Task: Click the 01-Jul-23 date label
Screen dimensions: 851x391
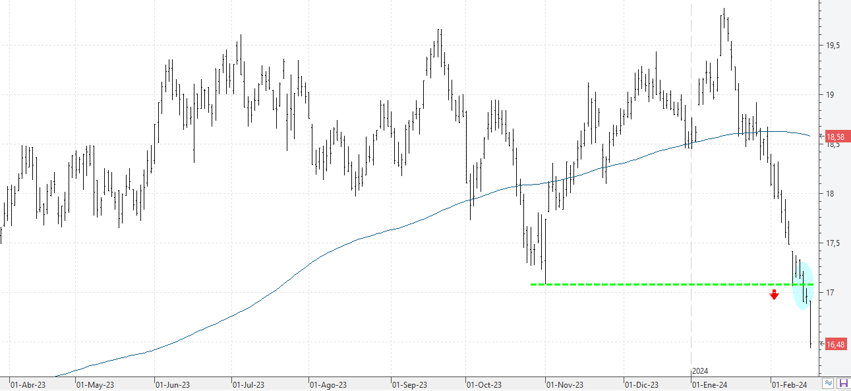Action: [x=249, y=384]
